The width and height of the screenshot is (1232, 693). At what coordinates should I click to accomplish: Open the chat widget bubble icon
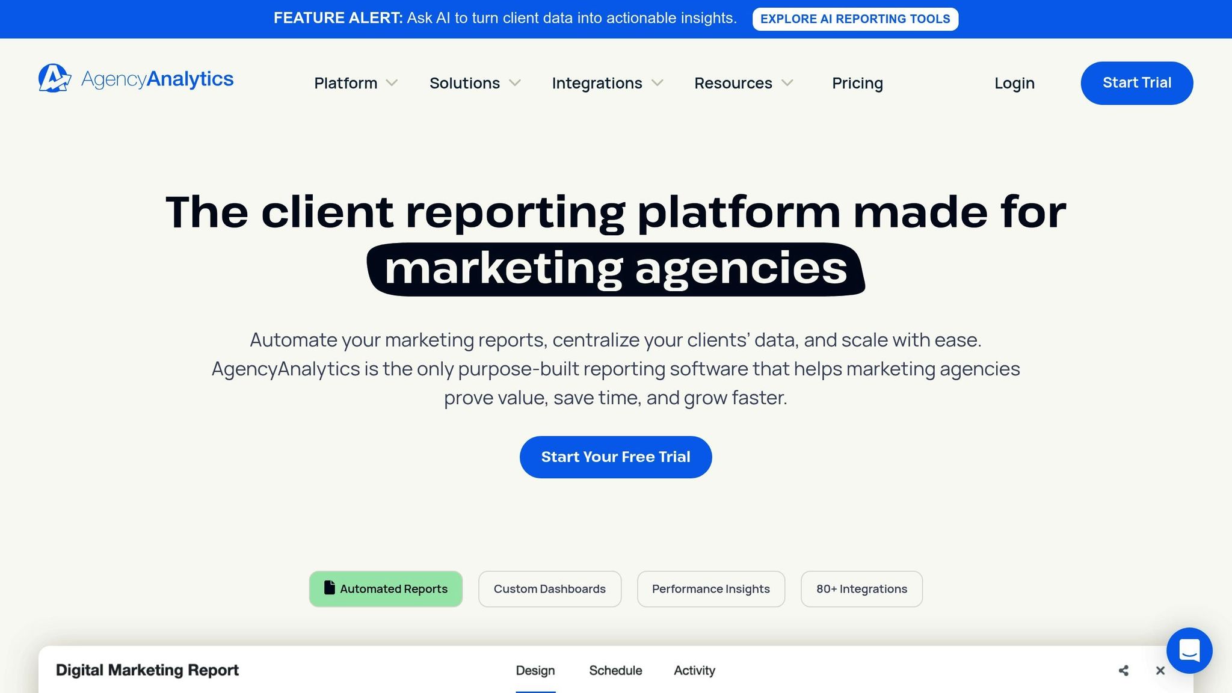(x=1189, y=650)
